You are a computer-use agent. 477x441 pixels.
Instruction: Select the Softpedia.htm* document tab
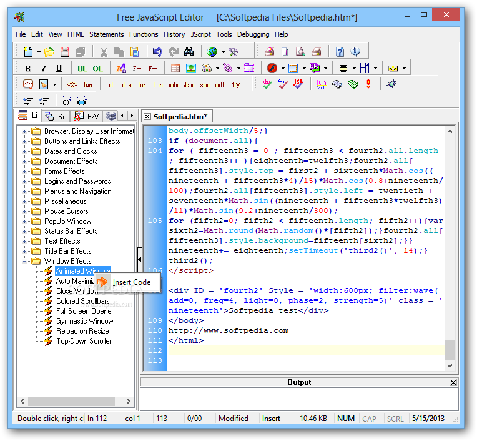pyautogui.click(x=180, y=117)
